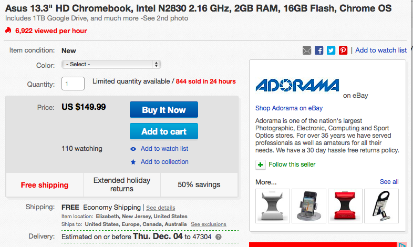Open Shop Adorama on eBay link
The image size is (413, 247).
288,108
